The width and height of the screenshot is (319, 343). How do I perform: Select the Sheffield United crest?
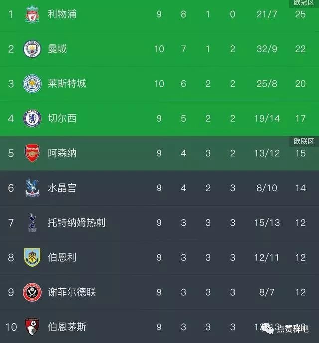coord(32,292)
